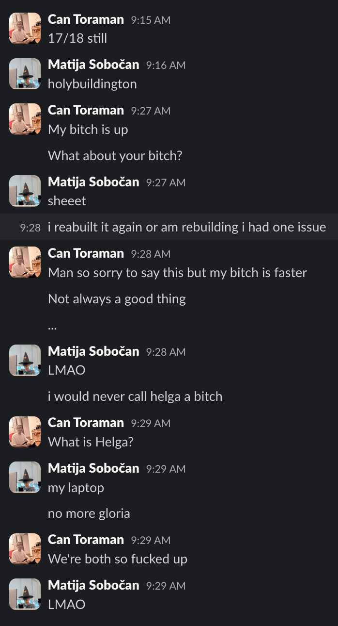The width and height of the screenshot is (338, 626).
Task: Click the "..." message from Can Toraman
Action: point(52,325)
